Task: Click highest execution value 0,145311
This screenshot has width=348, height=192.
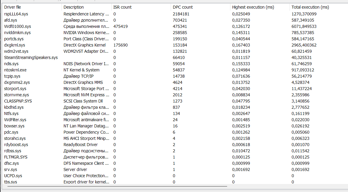Action: tap(241, 33)
